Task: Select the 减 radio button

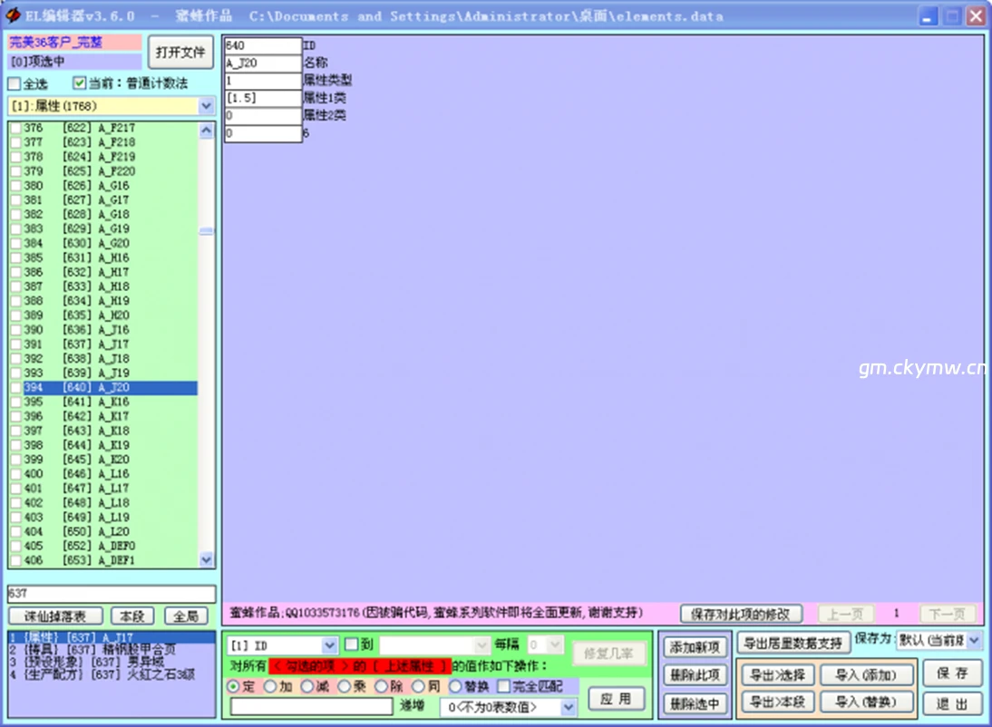Action: point(307,686)
